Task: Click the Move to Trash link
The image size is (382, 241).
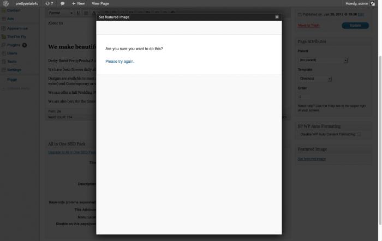Action: (308, 25)
